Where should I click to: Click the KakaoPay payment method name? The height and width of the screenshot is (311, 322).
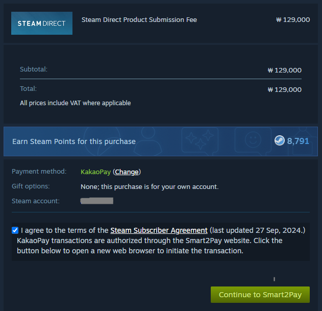coord(96,172)
